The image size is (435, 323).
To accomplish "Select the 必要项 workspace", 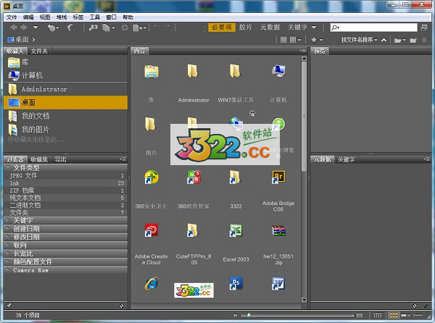I will coord(222,27).
